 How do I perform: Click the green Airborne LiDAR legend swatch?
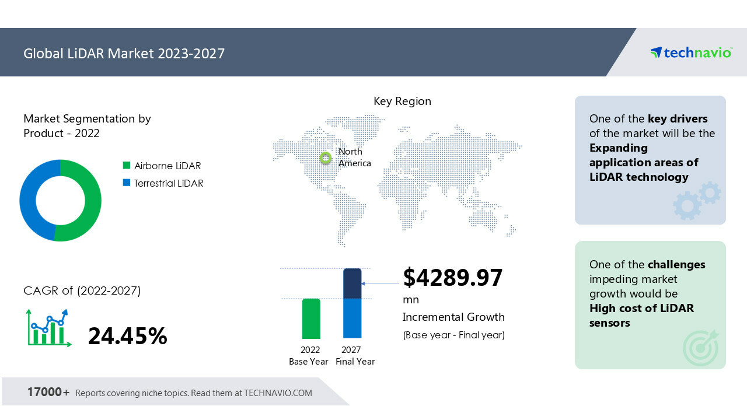127,166
